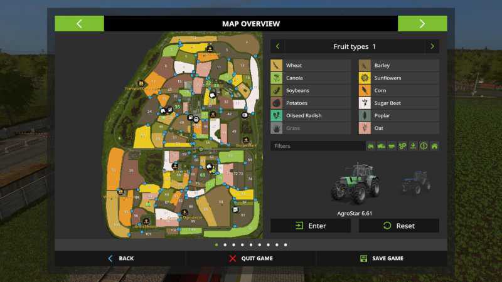Viewport: 502px width, 282px height.
Task: Toggle the unloading points (download arrow) filter
Action: [x=413, y=146]
